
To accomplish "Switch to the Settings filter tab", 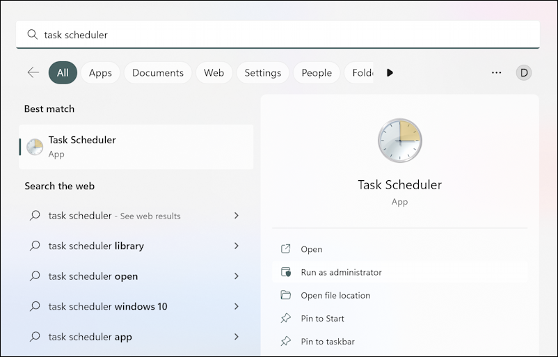I will tap(262, 72).
